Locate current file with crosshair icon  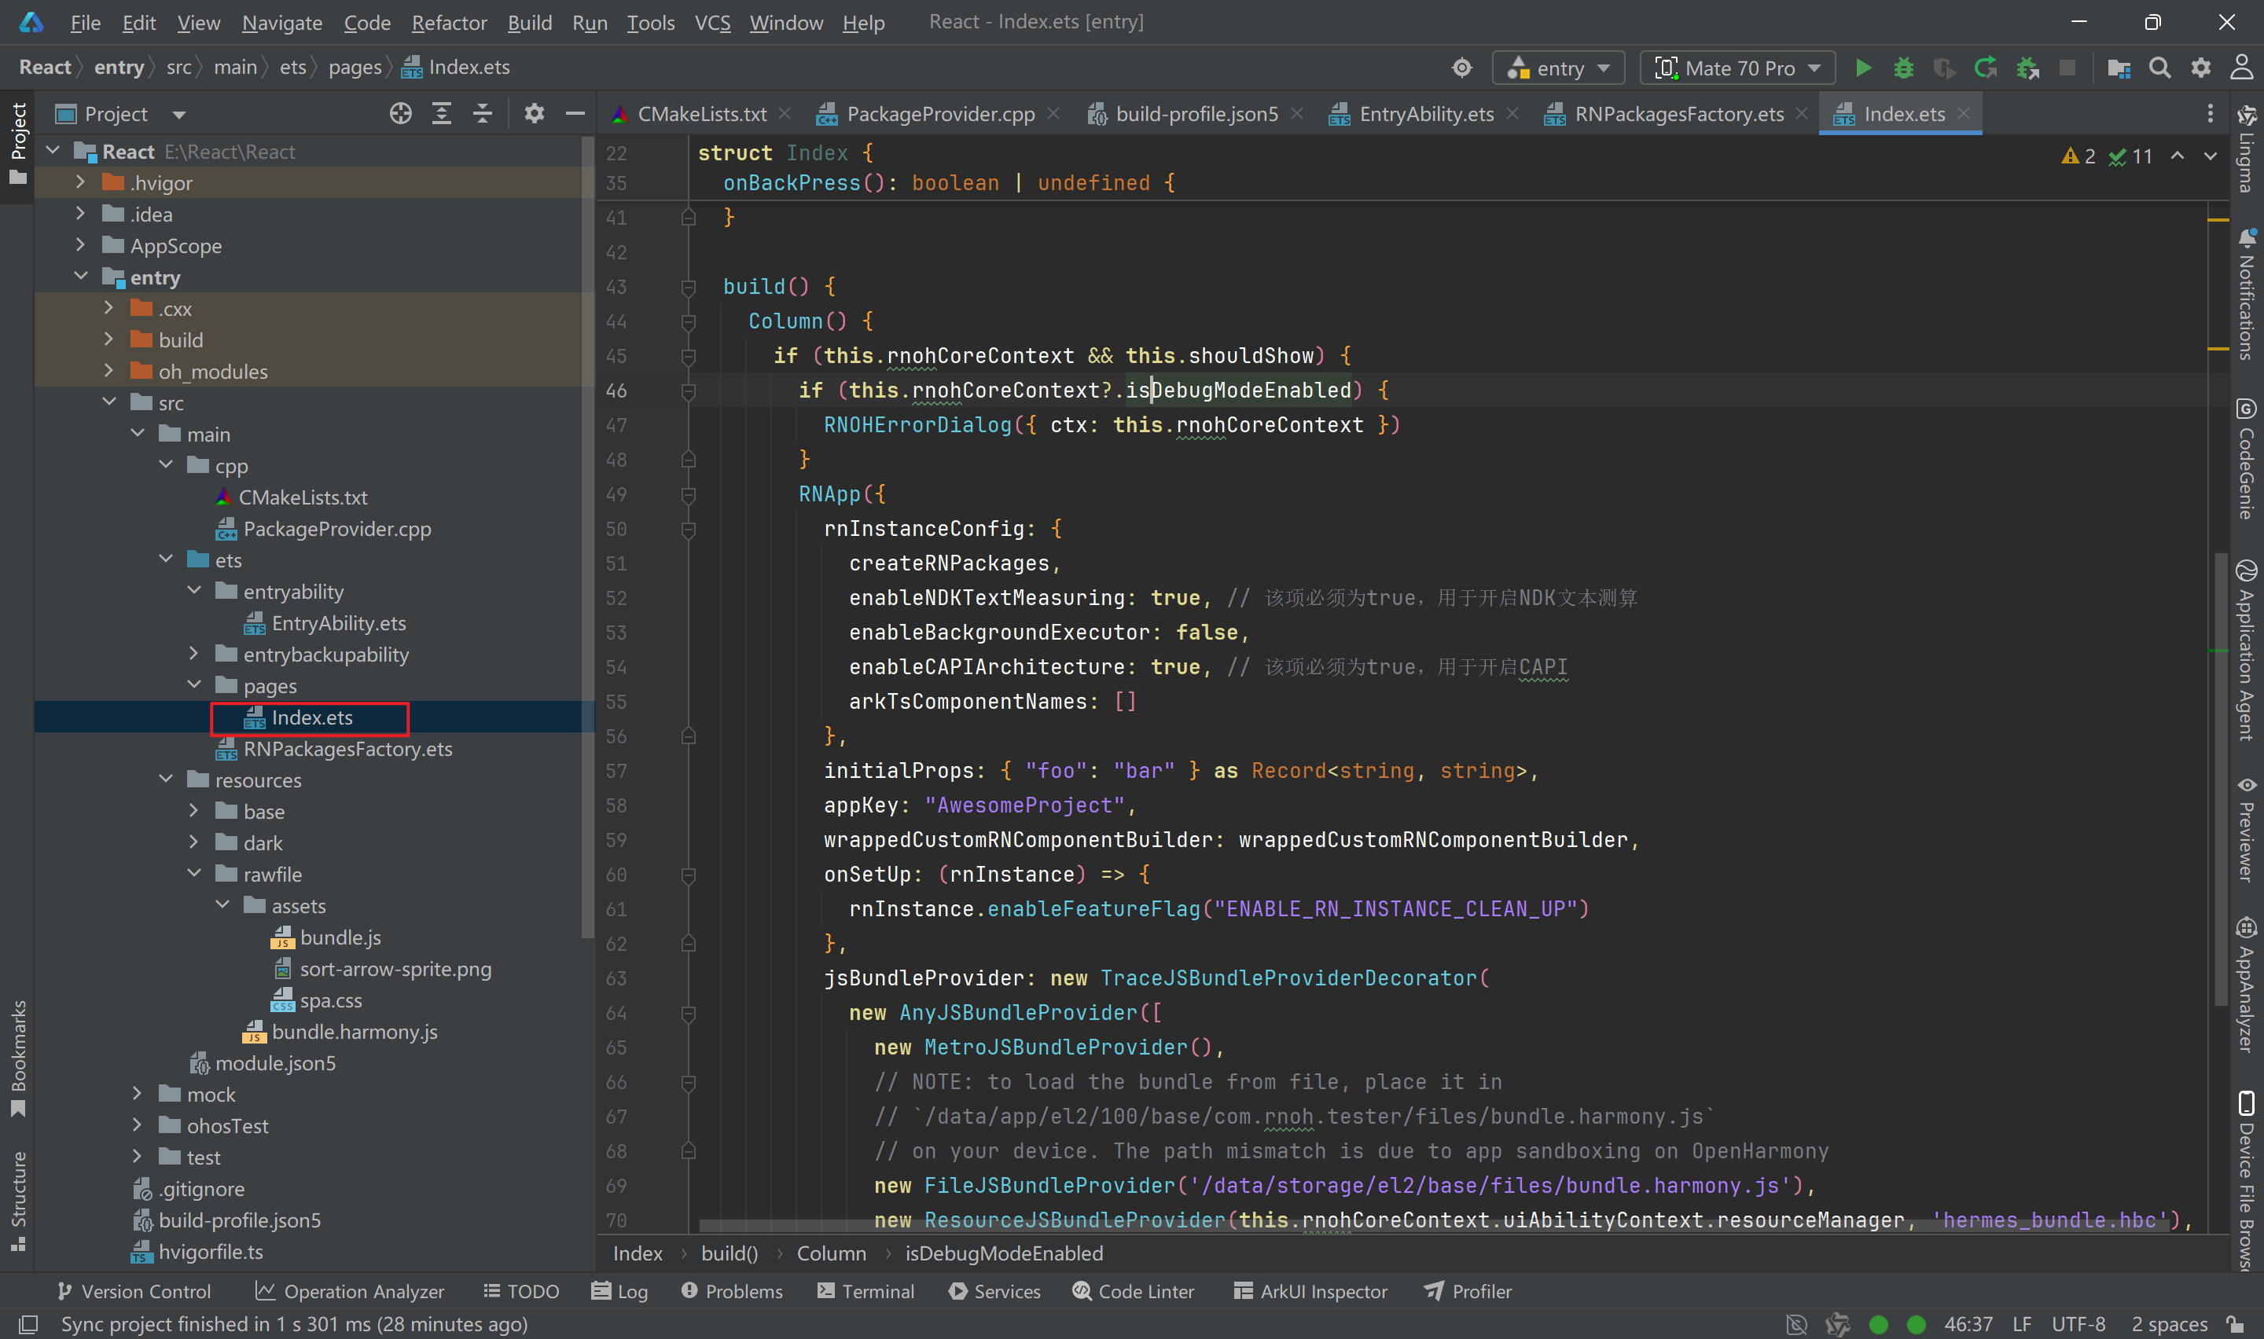[x=401, y=114]
